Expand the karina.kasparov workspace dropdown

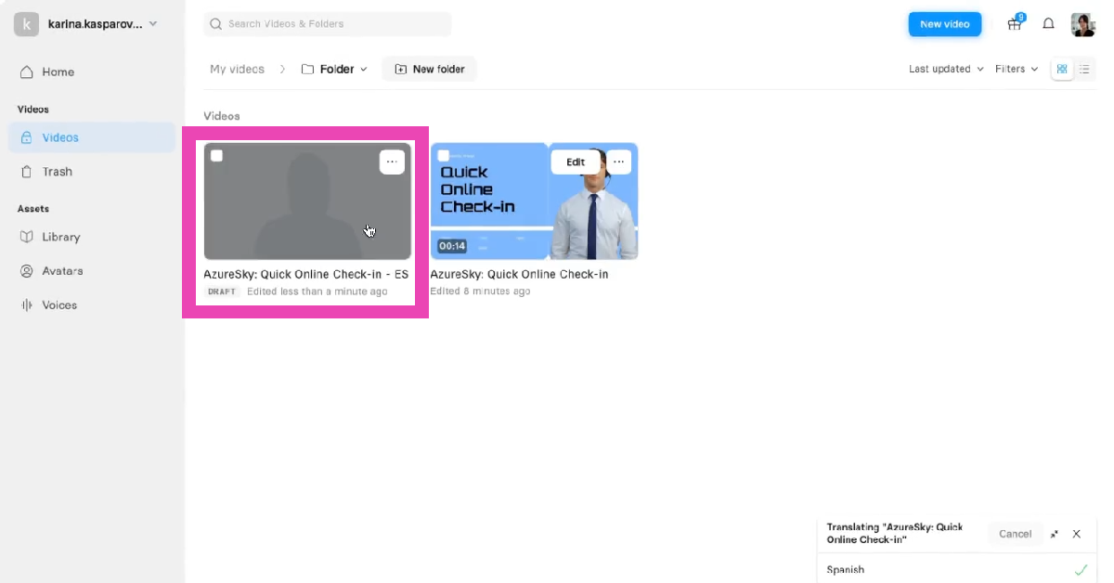coord(153,24)
